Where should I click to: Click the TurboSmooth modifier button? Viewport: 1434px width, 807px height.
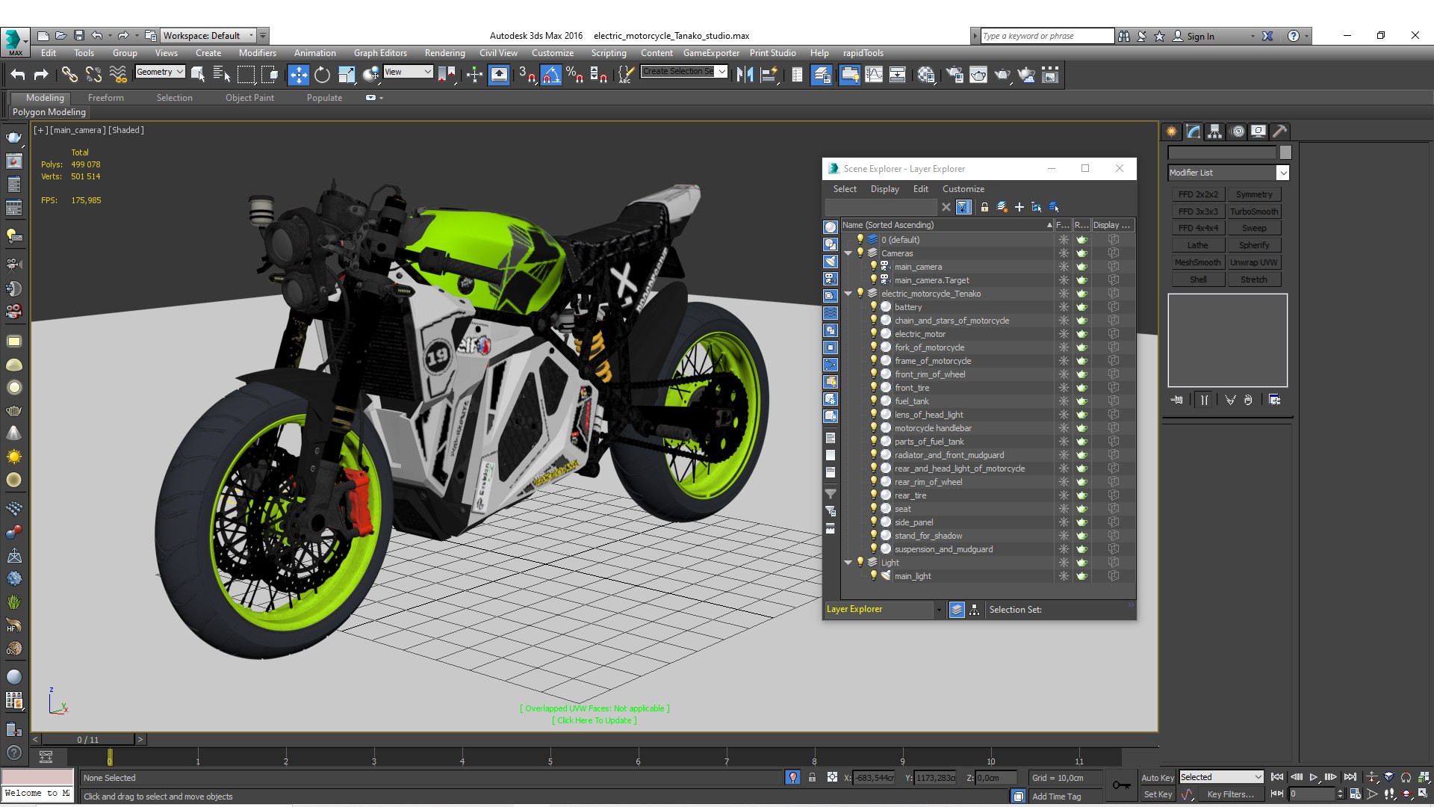tap(1254, 211)
